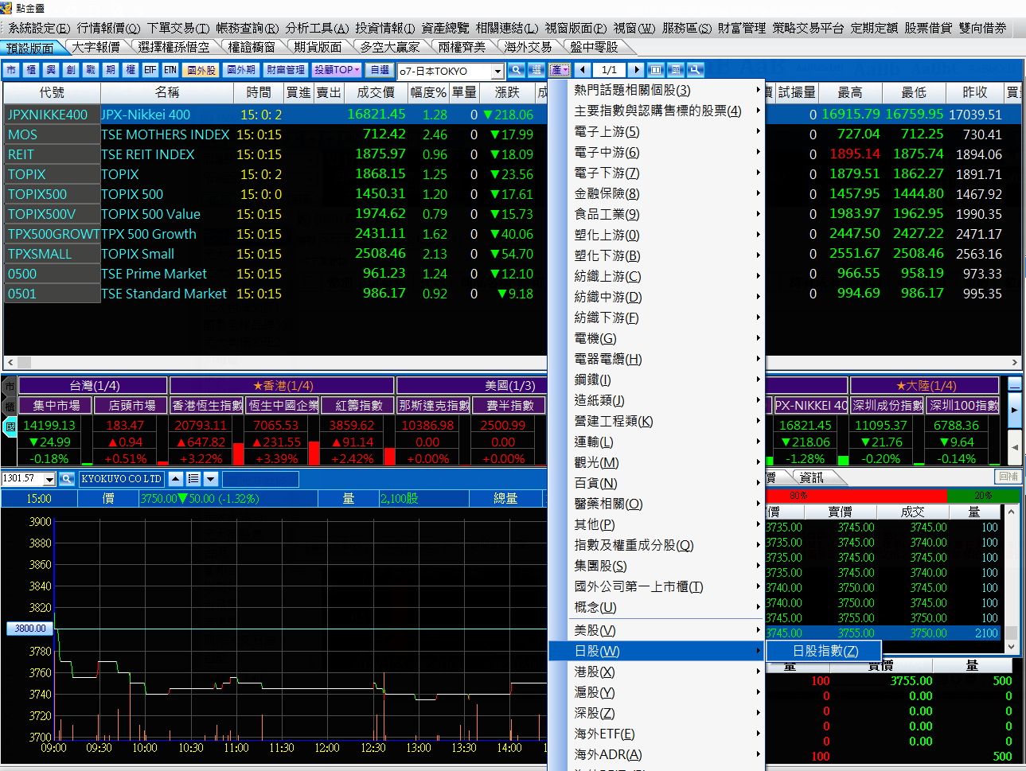Switch to the 大字報價 tab
Image resolution: width=1026 pixels, height=771 pixels.
click(x=96, y=48)
